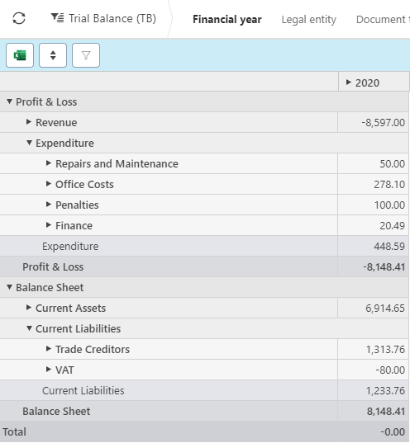Screen dimensions: 410x443
Task: Expand the Office Costs row
Action: [x=49, y=184]
